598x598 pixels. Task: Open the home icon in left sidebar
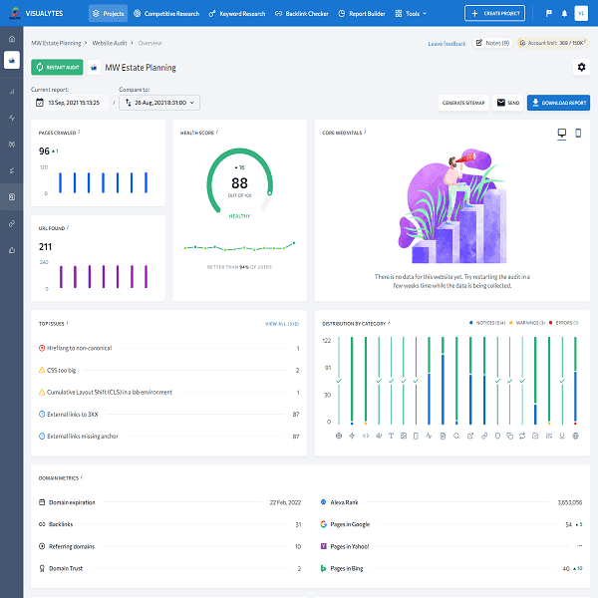[x=11, y=38]
